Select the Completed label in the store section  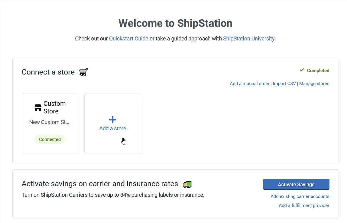318,70
